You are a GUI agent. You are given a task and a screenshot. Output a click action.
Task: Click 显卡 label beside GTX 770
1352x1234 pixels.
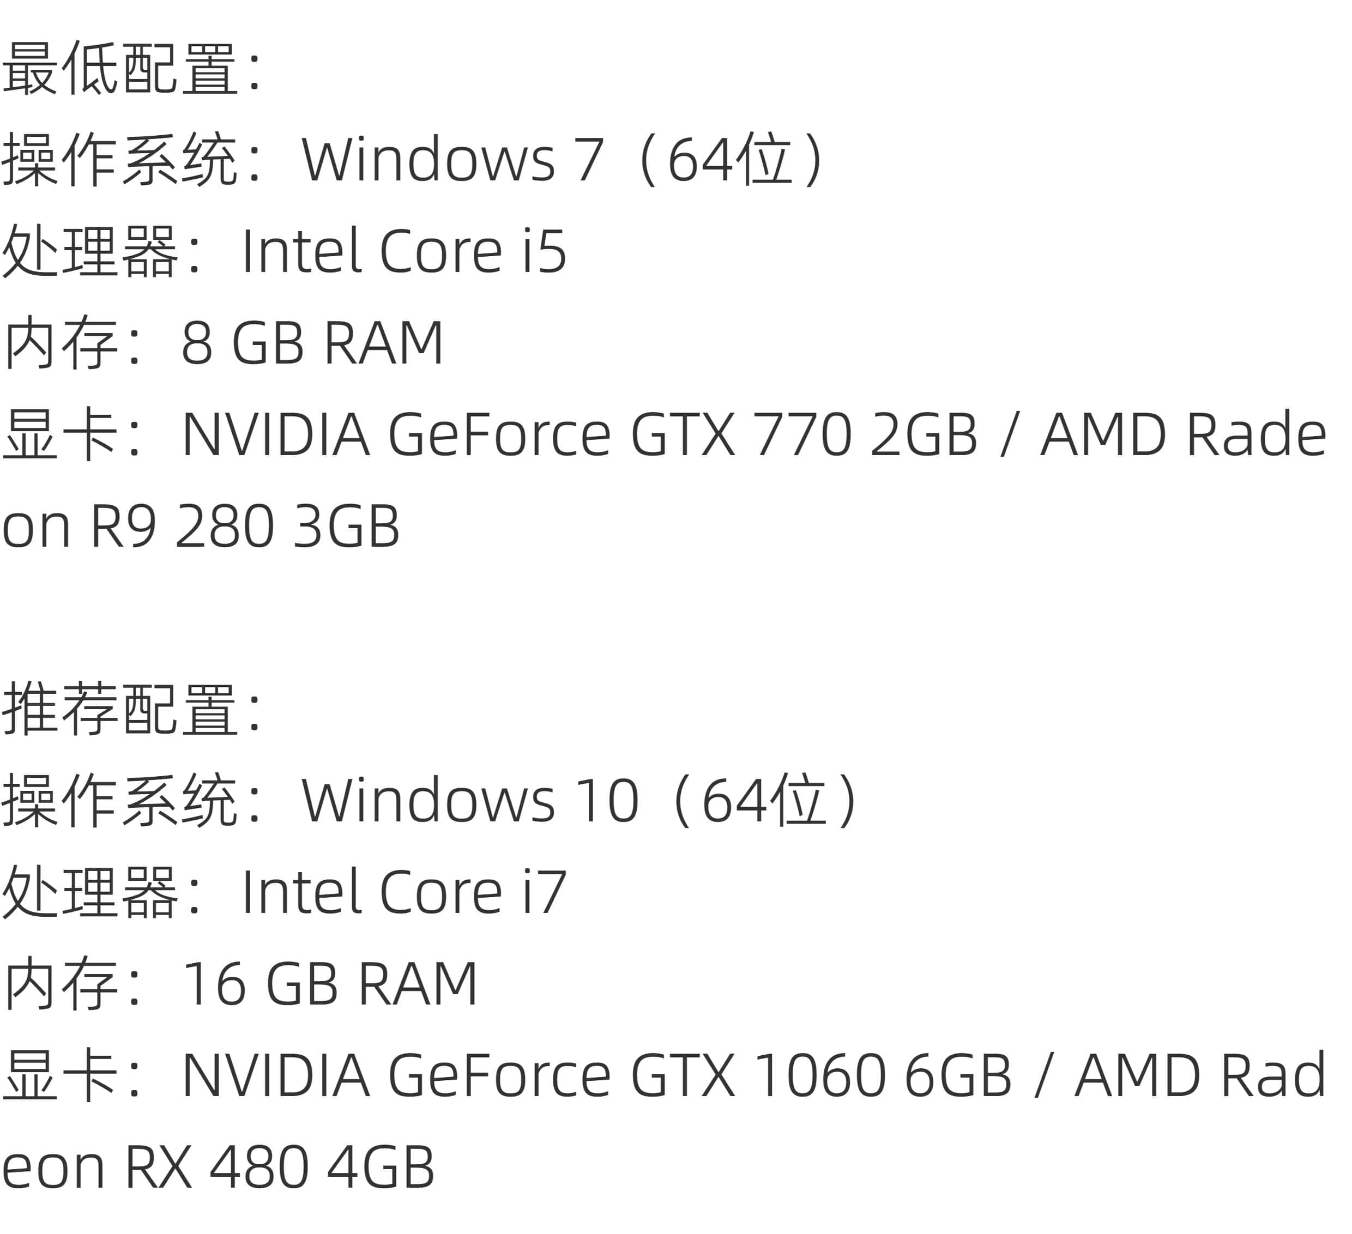[61, 434]
